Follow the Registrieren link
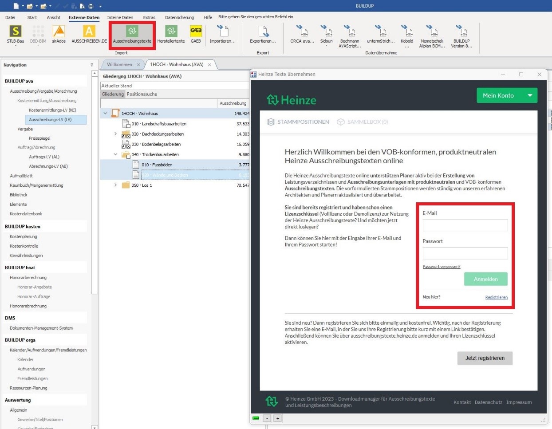The width and height of the screenshot is (552, 429). (x=497, y=297)
